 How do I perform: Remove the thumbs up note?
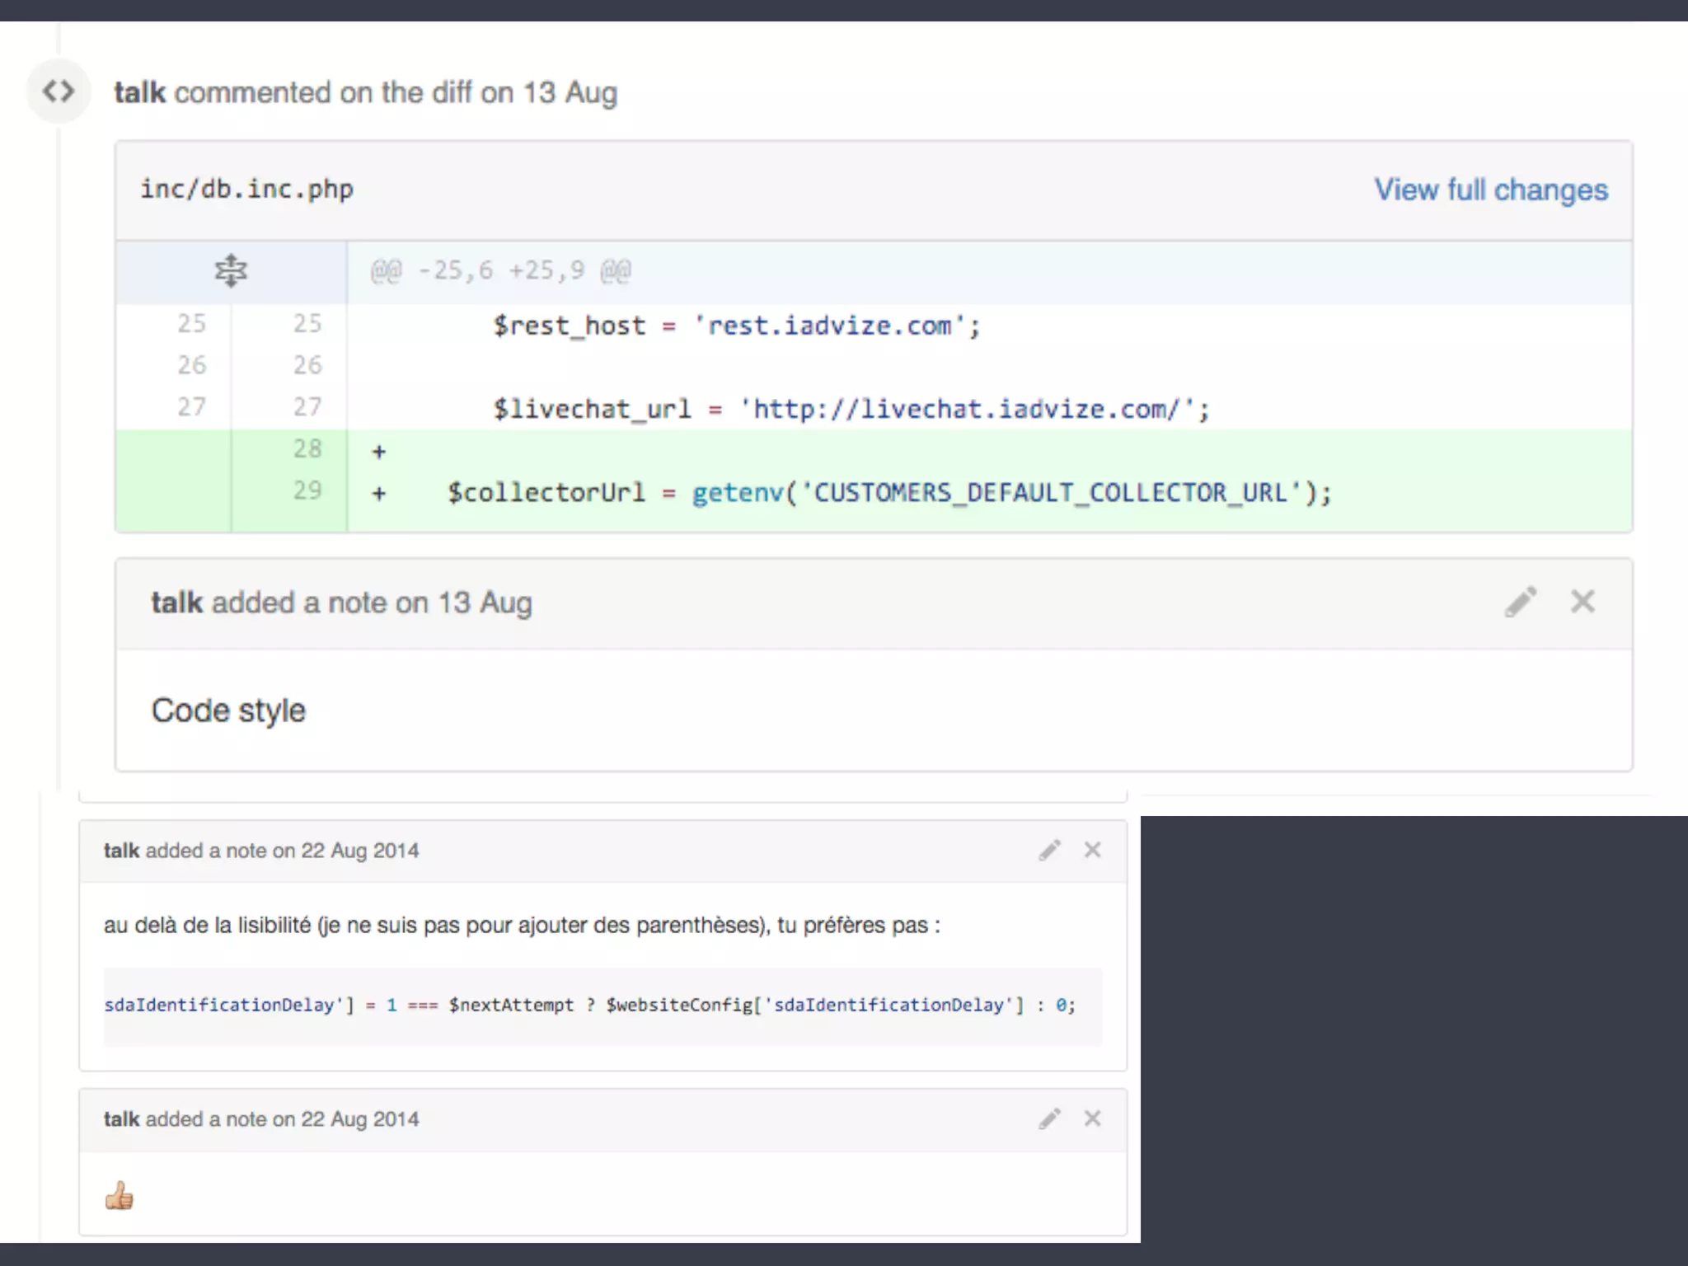click(x=1092, y=1118)
